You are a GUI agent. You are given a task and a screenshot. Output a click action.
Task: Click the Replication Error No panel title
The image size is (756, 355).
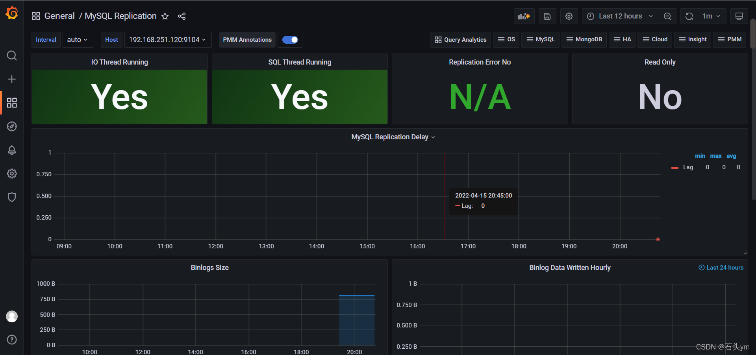[x=480, y=62]
